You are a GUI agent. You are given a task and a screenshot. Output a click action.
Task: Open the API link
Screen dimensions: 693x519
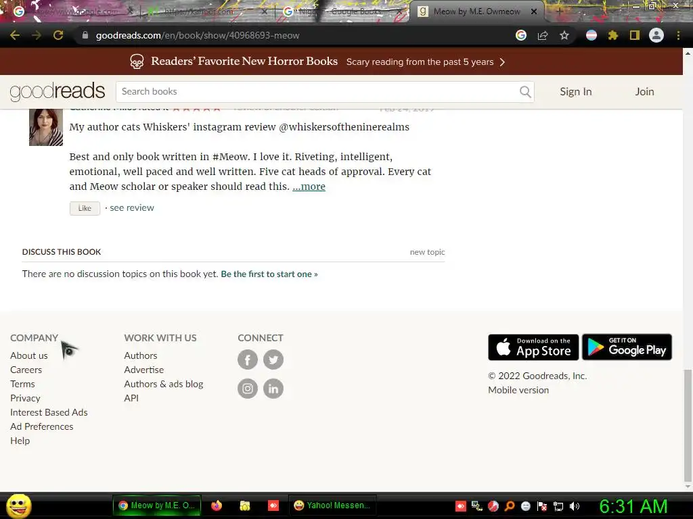point(131,398)
